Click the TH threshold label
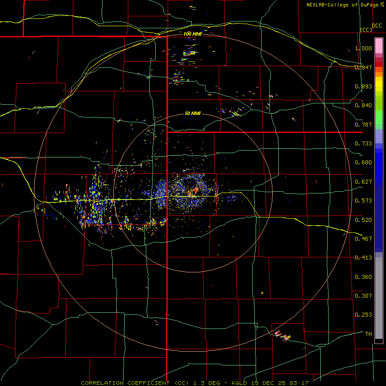This screenshot has width=386, height=386. (368, 334)
